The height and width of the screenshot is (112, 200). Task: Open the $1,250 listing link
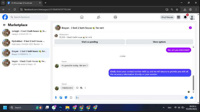coord(76,37)
